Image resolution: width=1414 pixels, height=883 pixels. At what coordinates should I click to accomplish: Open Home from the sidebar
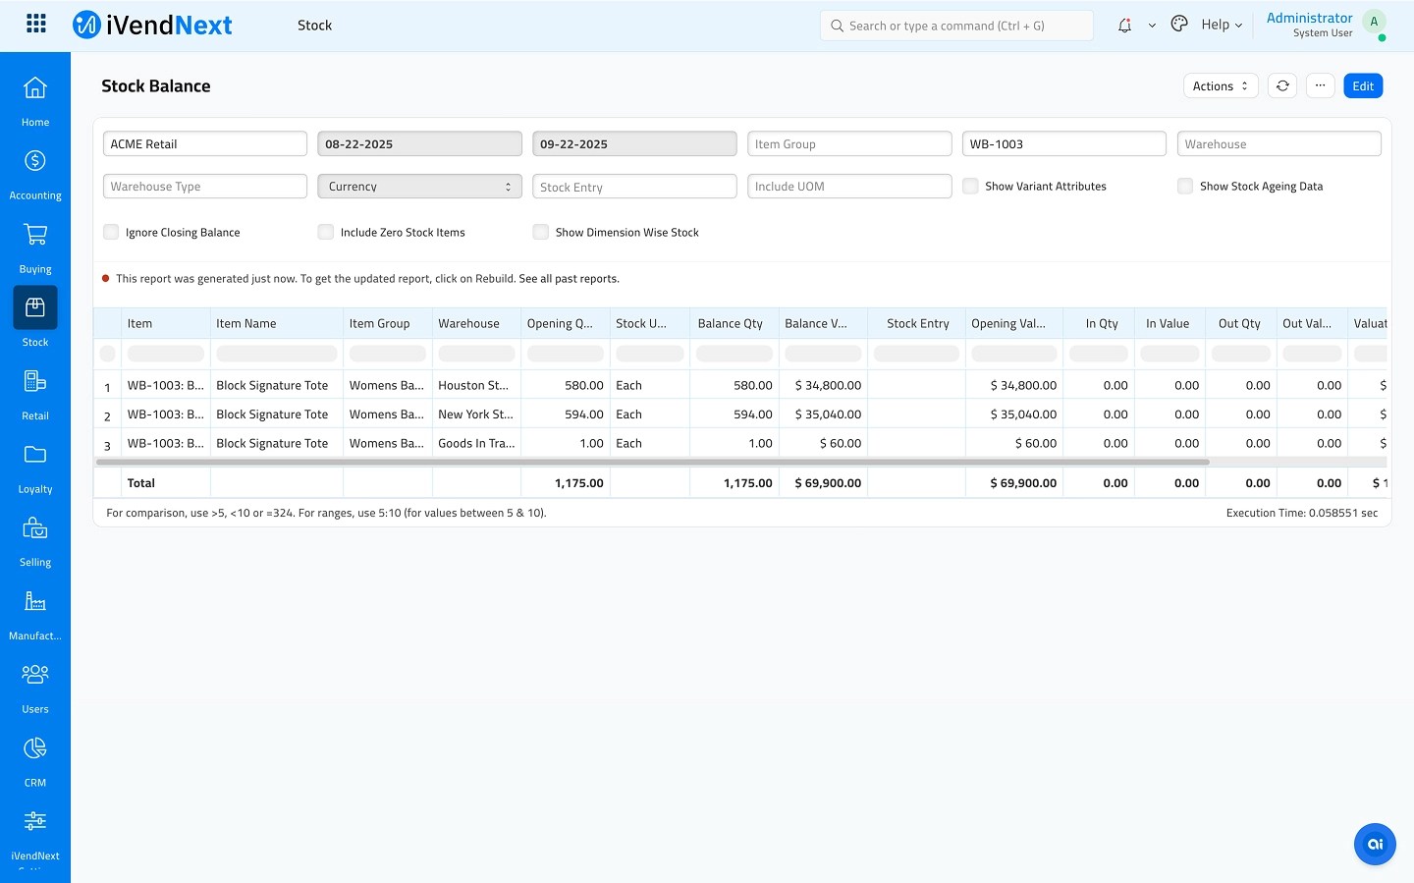(x=35, y=101)
